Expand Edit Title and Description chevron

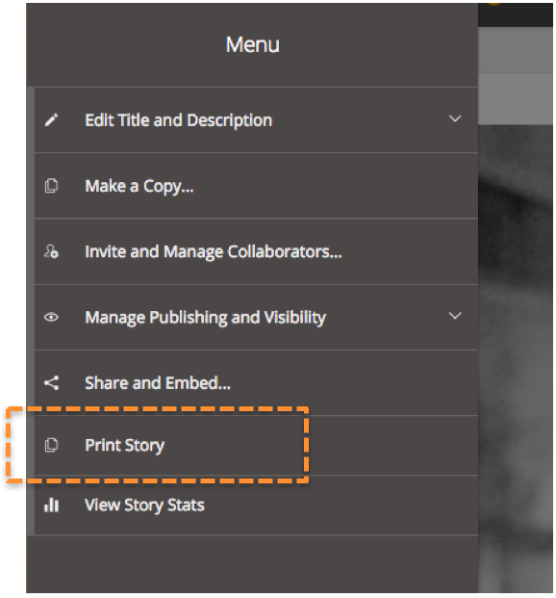click(455, 118)
